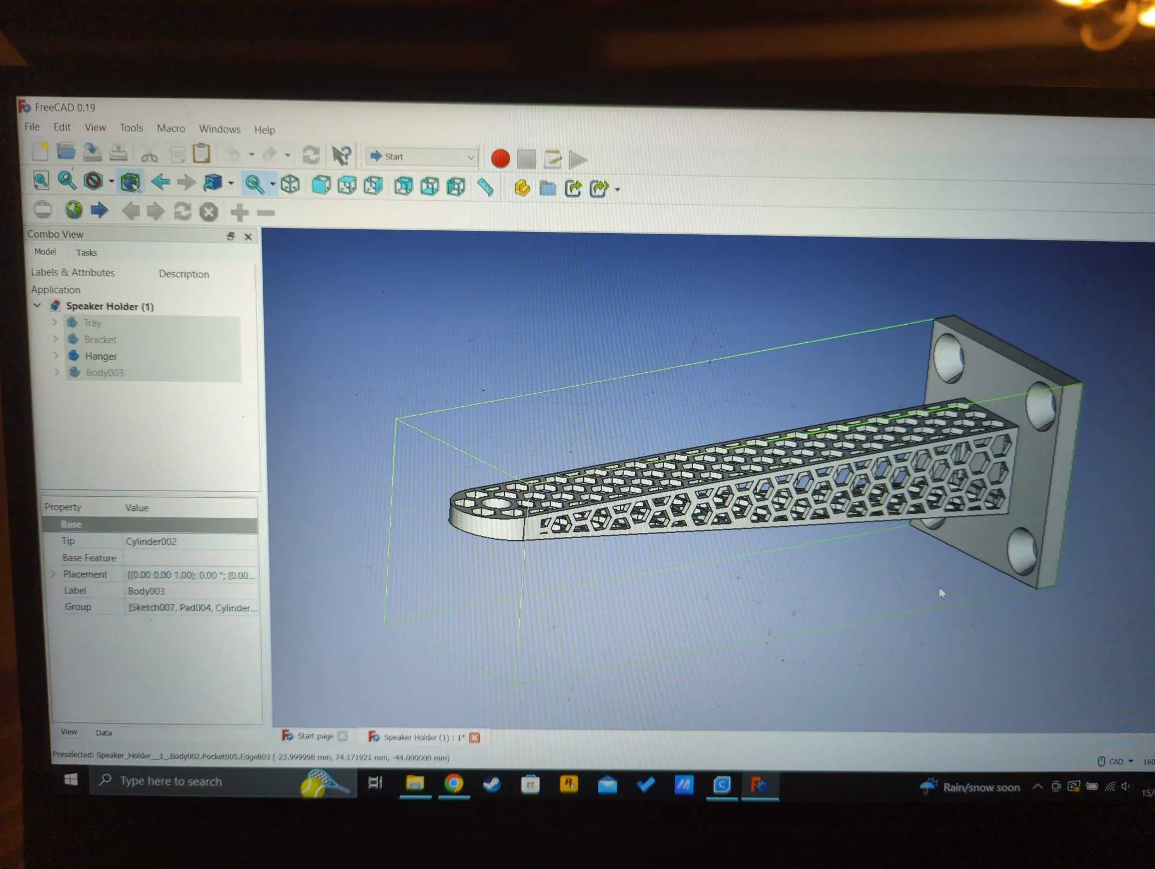Screen dimensions: 1155x869
Task: Open Chrome from the Windows taskbar
Action: [x=454, y=784]
